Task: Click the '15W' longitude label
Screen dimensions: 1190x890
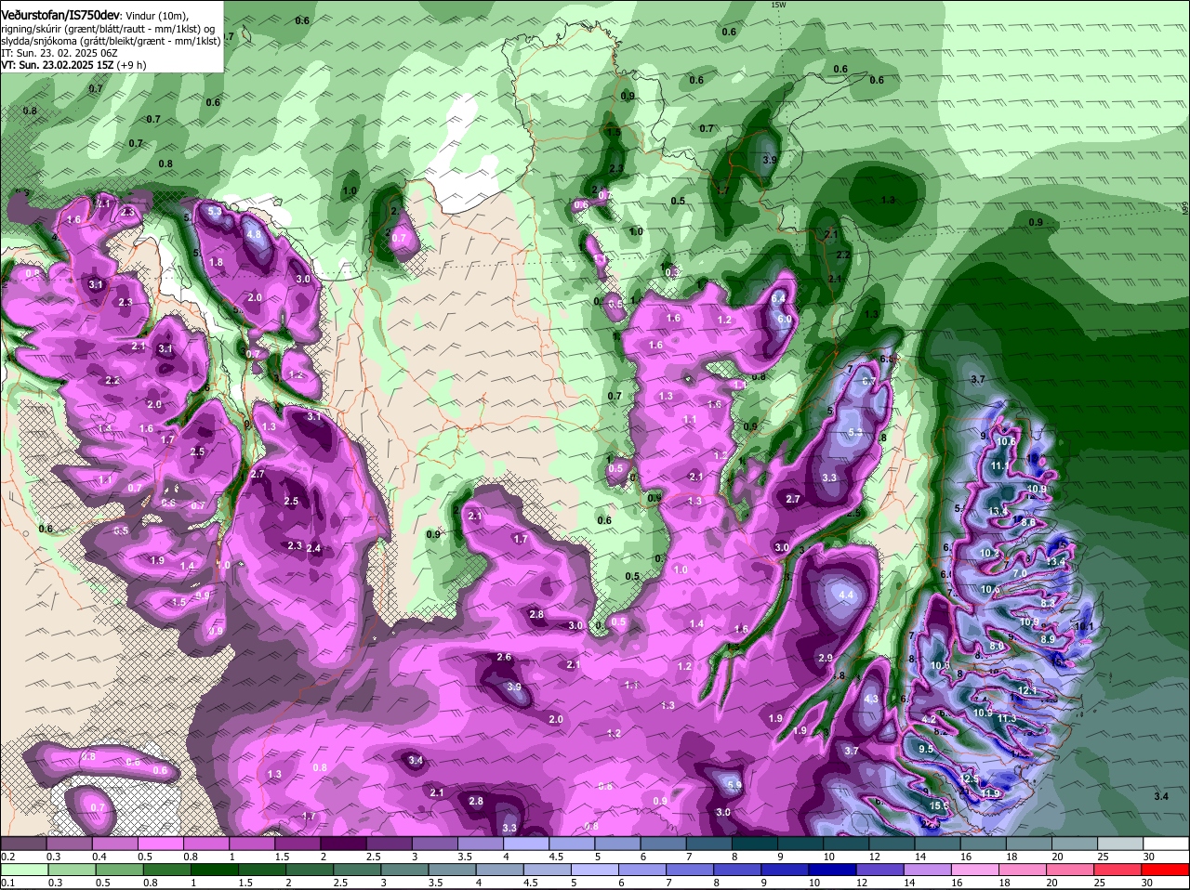Action: 778,5
